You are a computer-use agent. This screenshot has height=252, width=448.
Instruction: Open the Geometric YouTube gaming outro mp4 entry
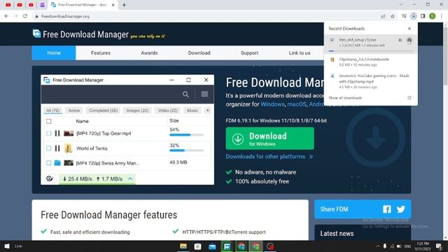point(370,81)
